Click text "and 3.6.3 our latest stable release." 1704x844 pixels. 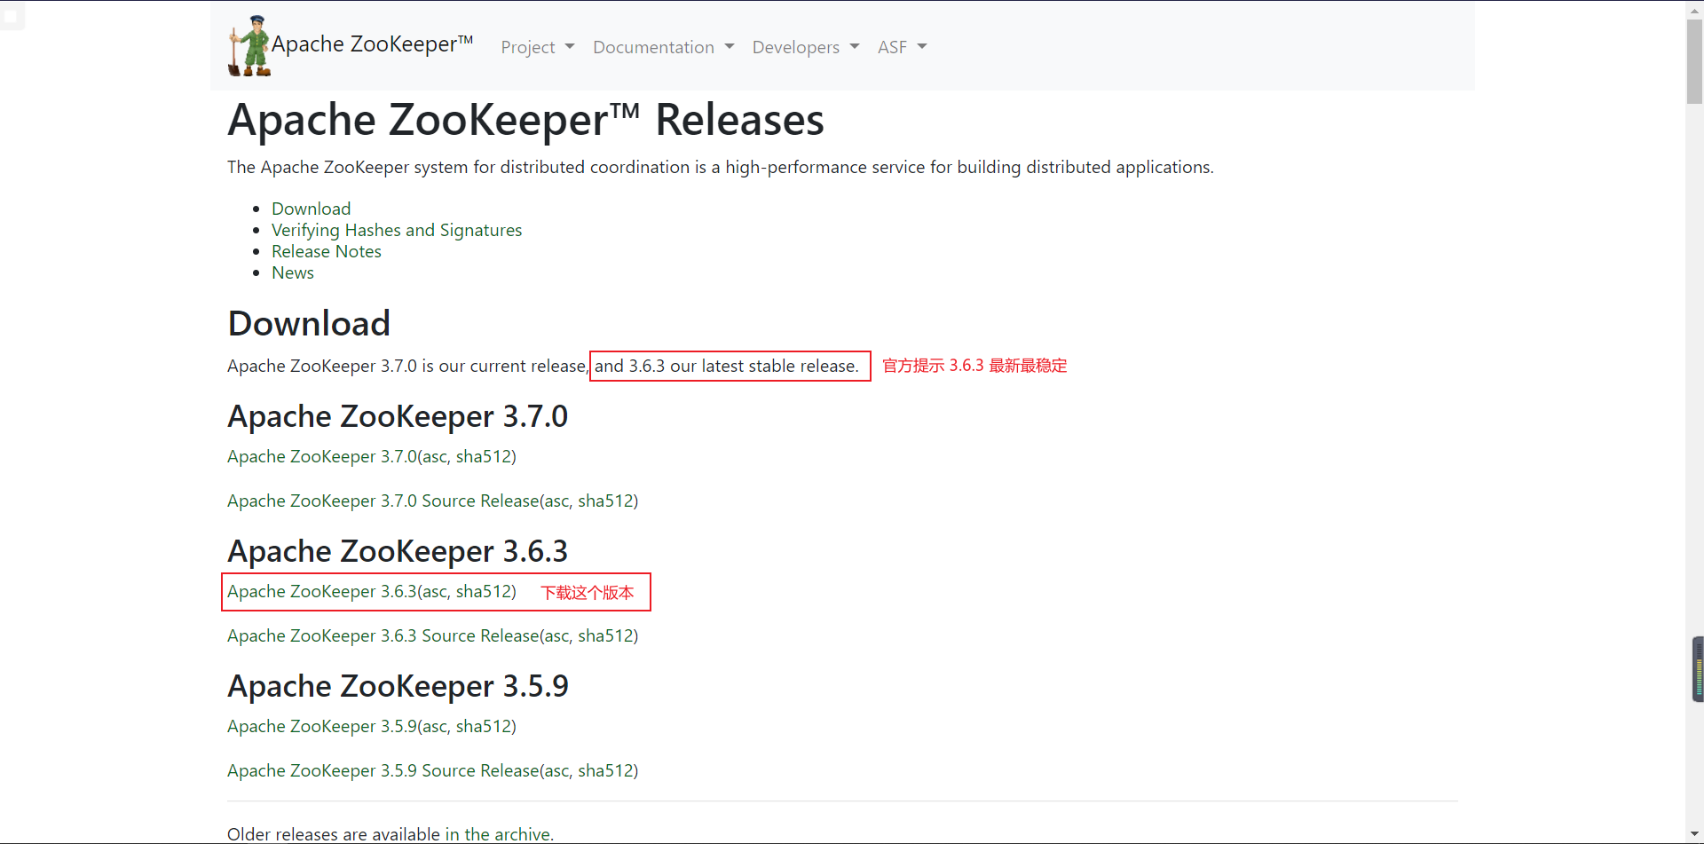click(x=727, y=366)
